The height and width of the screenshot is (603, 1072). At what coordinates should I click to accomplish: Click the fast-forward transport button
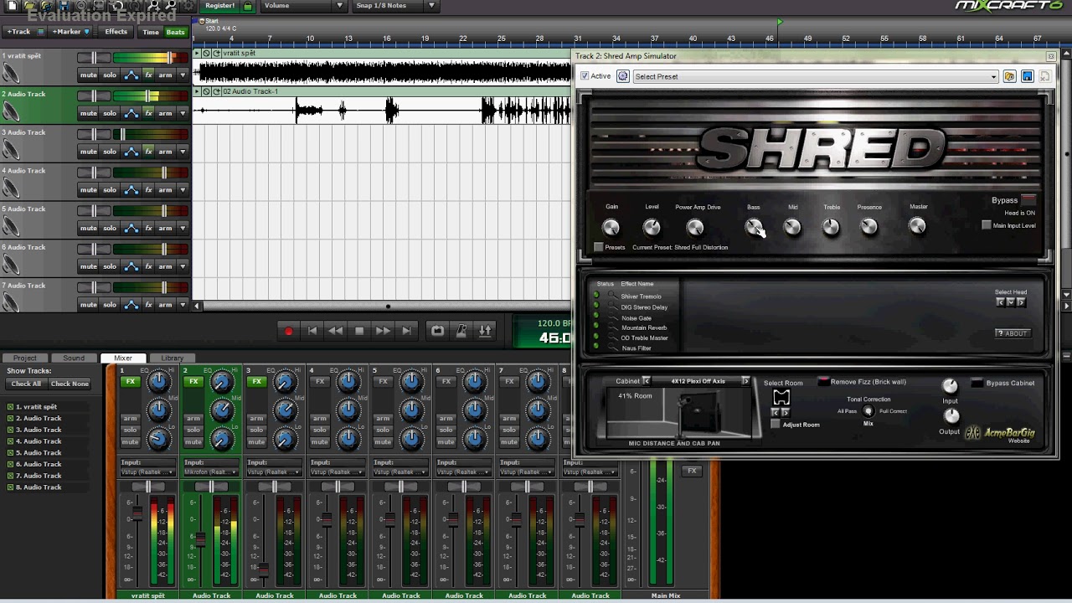click(x=383, y=332)
